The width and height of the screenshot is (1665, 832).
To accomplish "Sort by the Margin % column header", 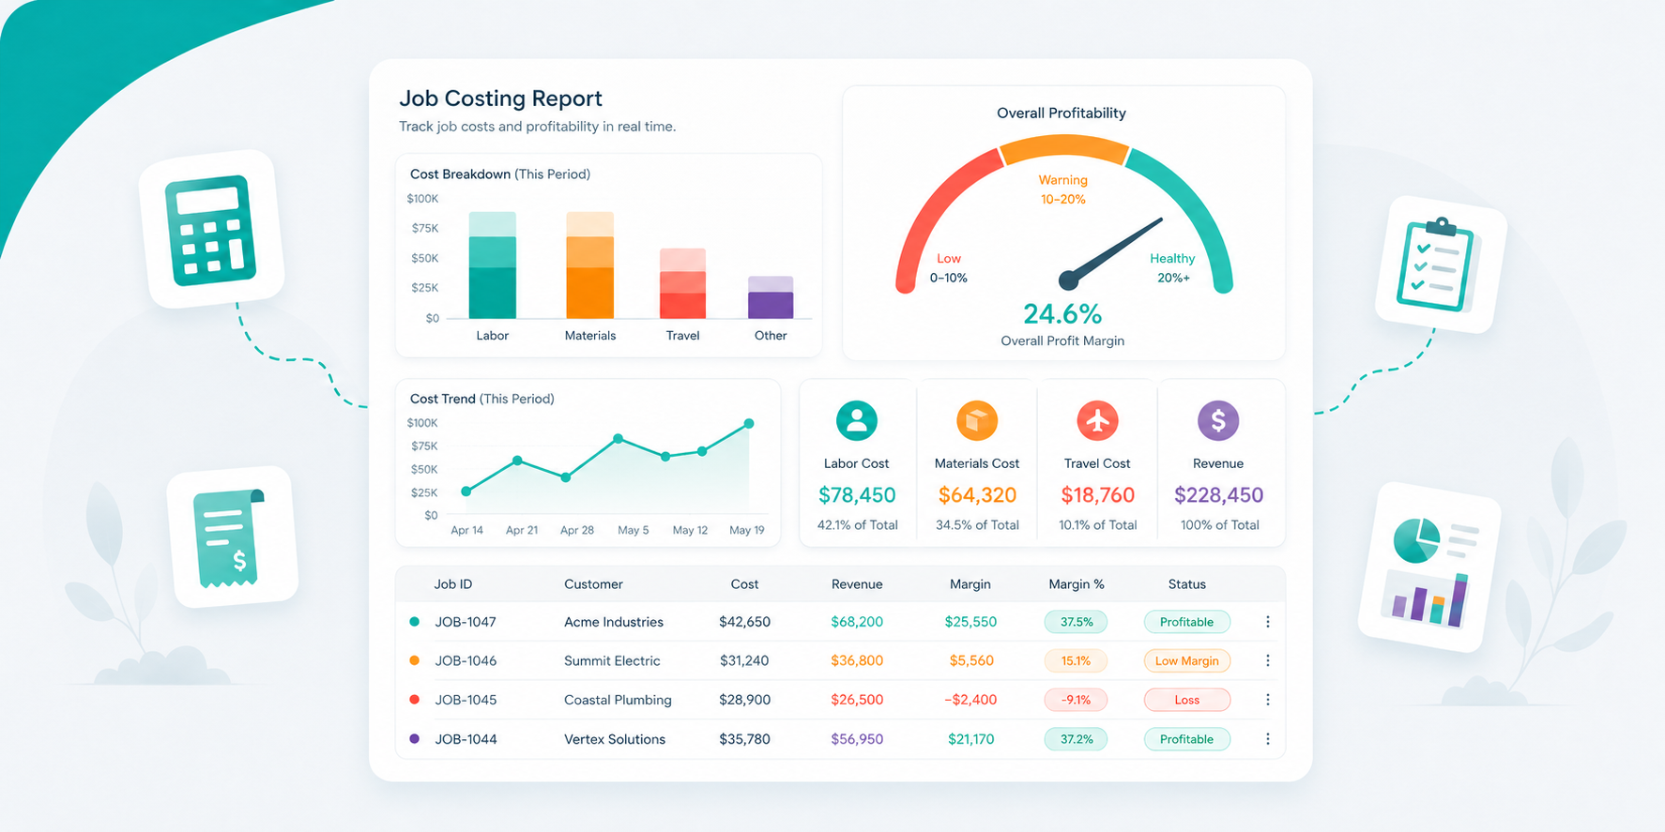I will pyautogui.click(x=1077, y=584).
